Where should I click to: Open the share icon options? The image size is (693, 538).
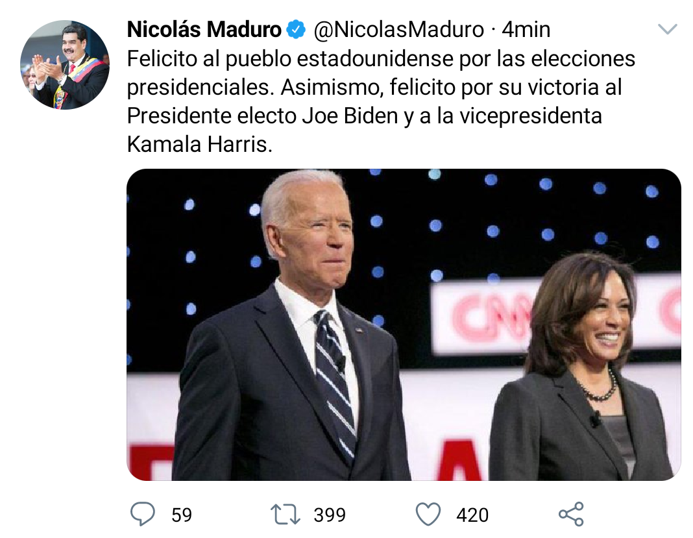click(x=571, y=515)
